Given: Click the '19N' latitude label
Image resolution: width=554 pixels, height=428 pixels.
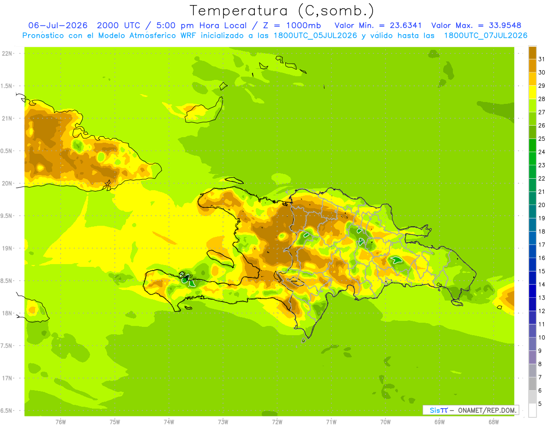Looking at the screenshot, I should 7,248.
